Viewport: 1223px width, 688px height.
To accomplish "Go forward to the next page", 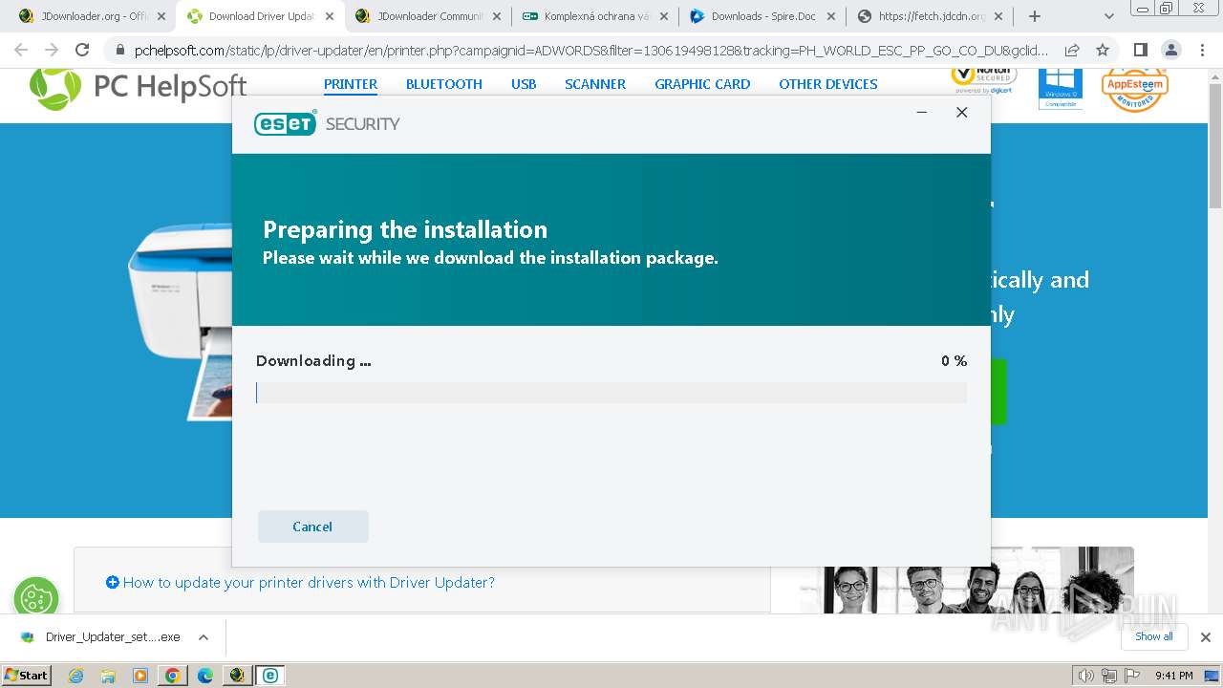I will (x=52, y=51).
